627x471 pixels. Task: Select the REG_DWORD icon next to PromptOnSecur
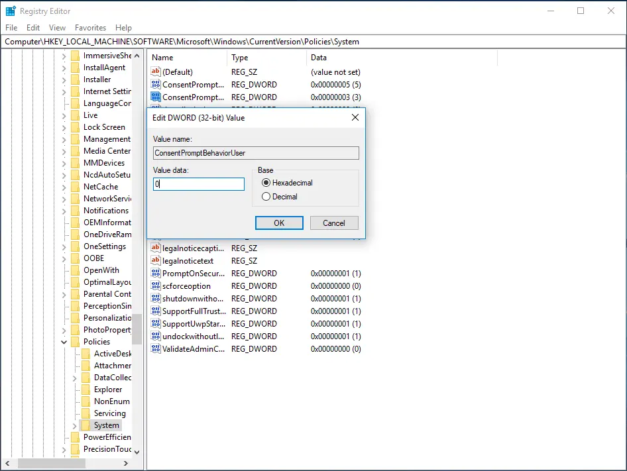[x=155, y=273]
